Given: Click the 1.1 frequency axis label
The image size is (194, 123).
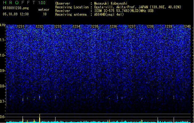Looking at the screenshot, I should [2, 40].
